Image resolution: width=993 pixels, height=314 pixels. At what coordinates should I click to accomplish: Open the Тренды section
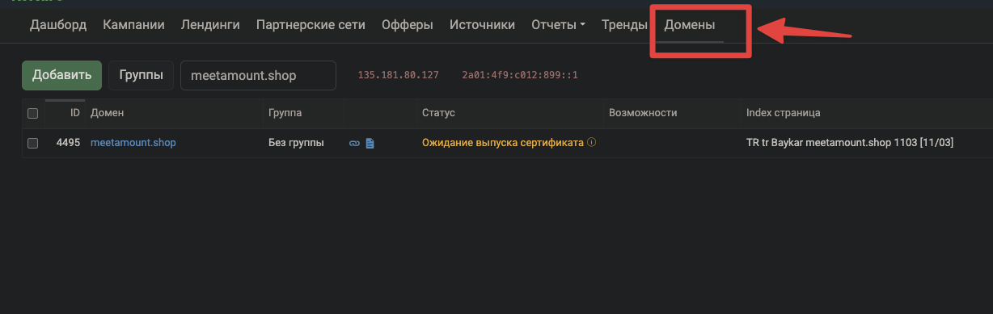(x=624, y=25)
